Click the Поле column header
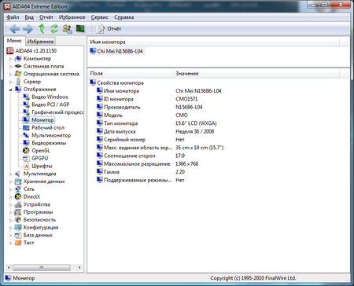The image size is (354, 286). pos(131,74)
